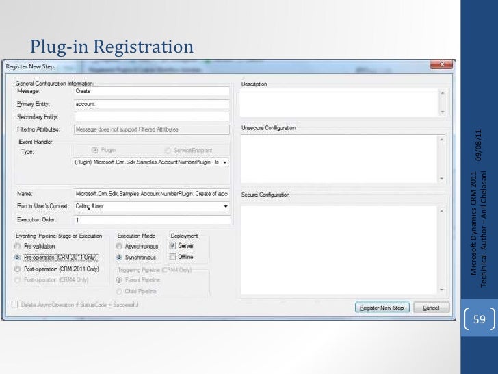Viewport: 498px width, 374px height.
Task: Close the Register New Step dialog
Action: (x=441, y=64)
